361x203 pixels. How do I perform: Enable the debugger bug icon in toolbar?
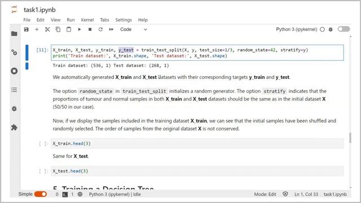(x=331, y=29)
